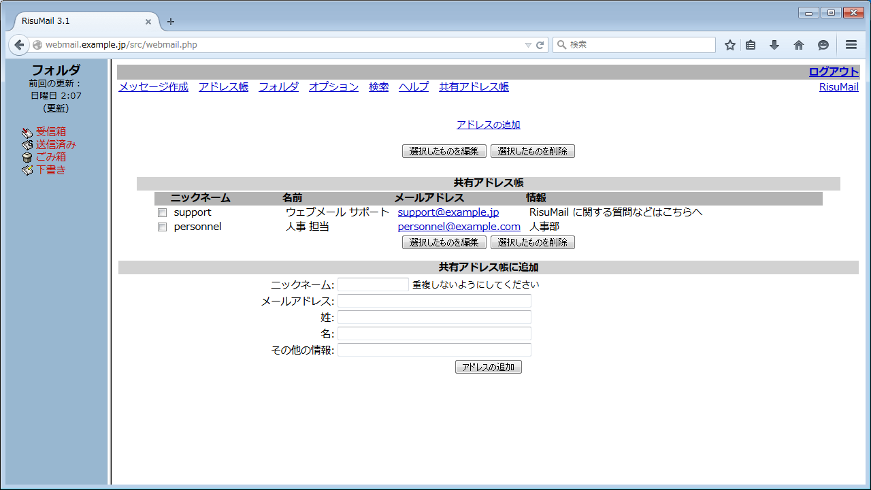The width and height of the screenshot is (871, 490).
Task: Maximize the browser window
Action: coord(831,12)
